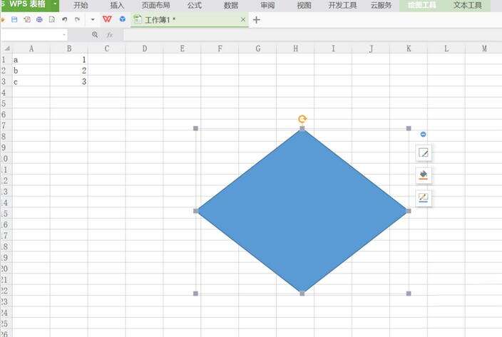Open the 插入 ribbon tab
502x337 pixels.
[117, 5]
